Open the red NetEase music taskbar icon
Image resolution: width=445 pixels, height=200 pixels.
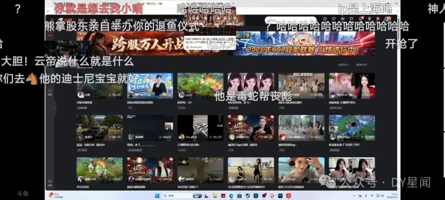click(x=288, y=195)
